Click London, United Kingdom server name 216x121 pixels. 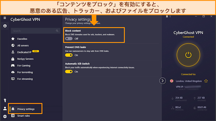tap(189, 81)
